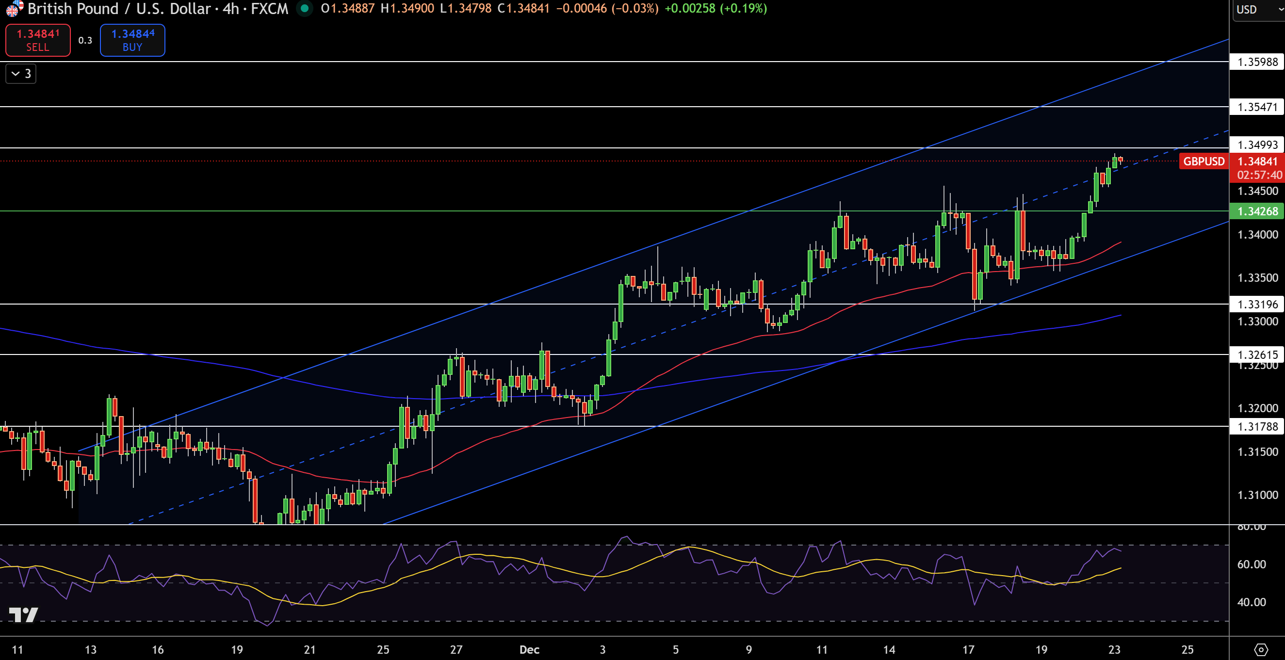1285x660 pixels.
Task: Click the Dec label on the time axis
Action: tap(530, 650)
